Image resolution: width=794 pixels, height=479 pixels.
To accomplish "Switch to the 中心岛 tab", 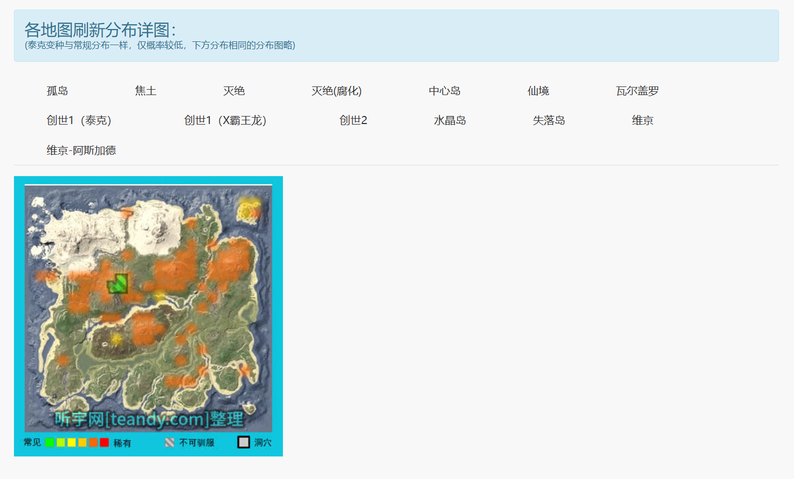I will point(445,91).
